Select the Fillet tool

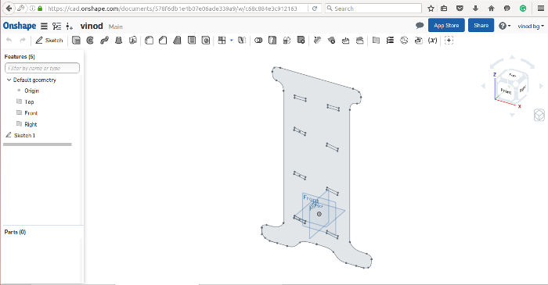click(x=150, y=41)
